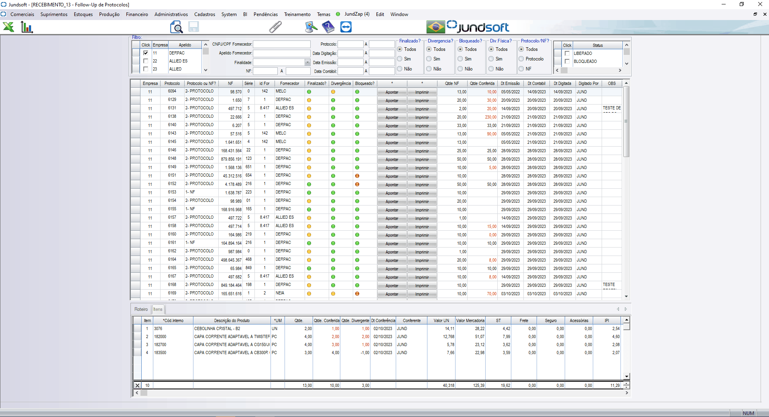
Task: Click the document search magnifier icon
Action: 176,27
